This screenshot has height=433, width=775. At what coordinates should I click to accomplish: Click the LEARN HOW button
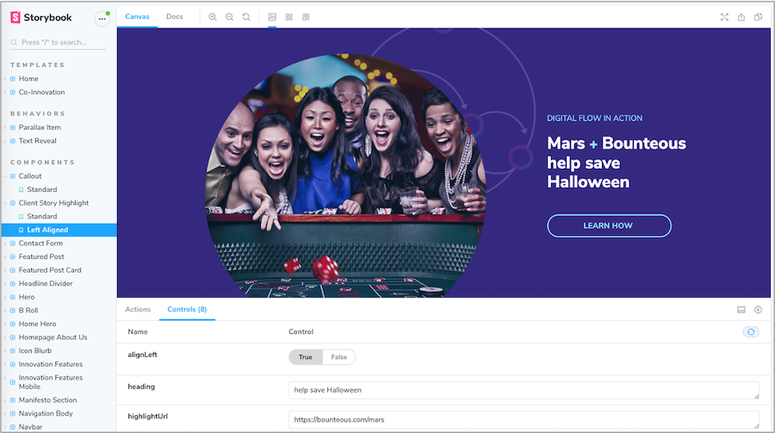609,226
